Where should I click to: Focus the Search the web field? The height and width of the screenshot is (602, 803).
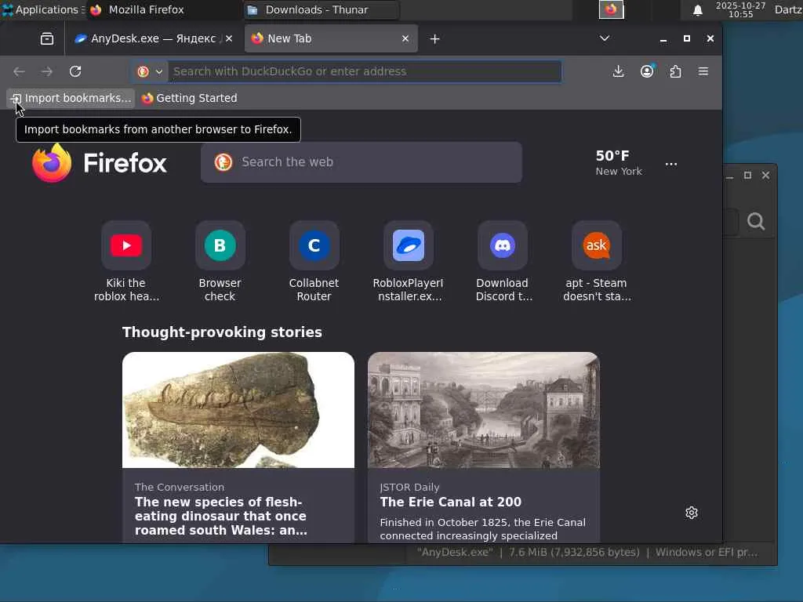pyautogui.click(x=362, y=162)
